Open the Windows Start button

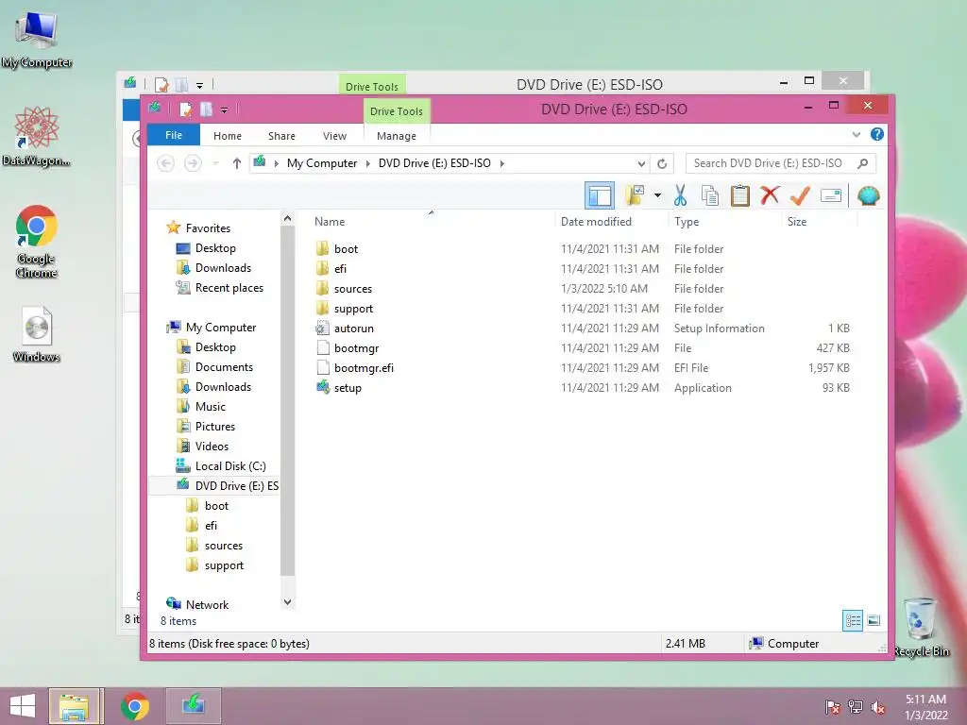coord(23,706)
